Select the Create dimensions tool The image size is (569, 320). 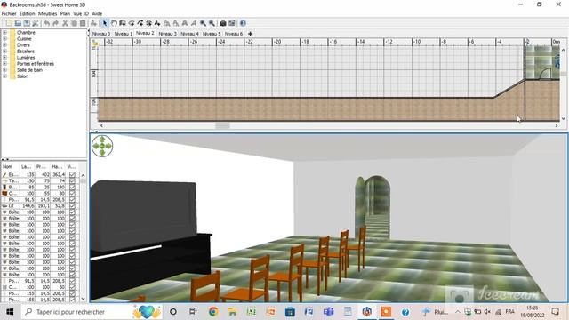coord(148,23)
